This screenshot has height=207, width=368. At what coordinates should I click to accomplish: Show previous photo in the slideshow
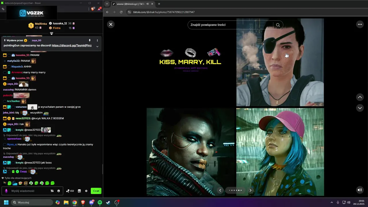point(221,190)
